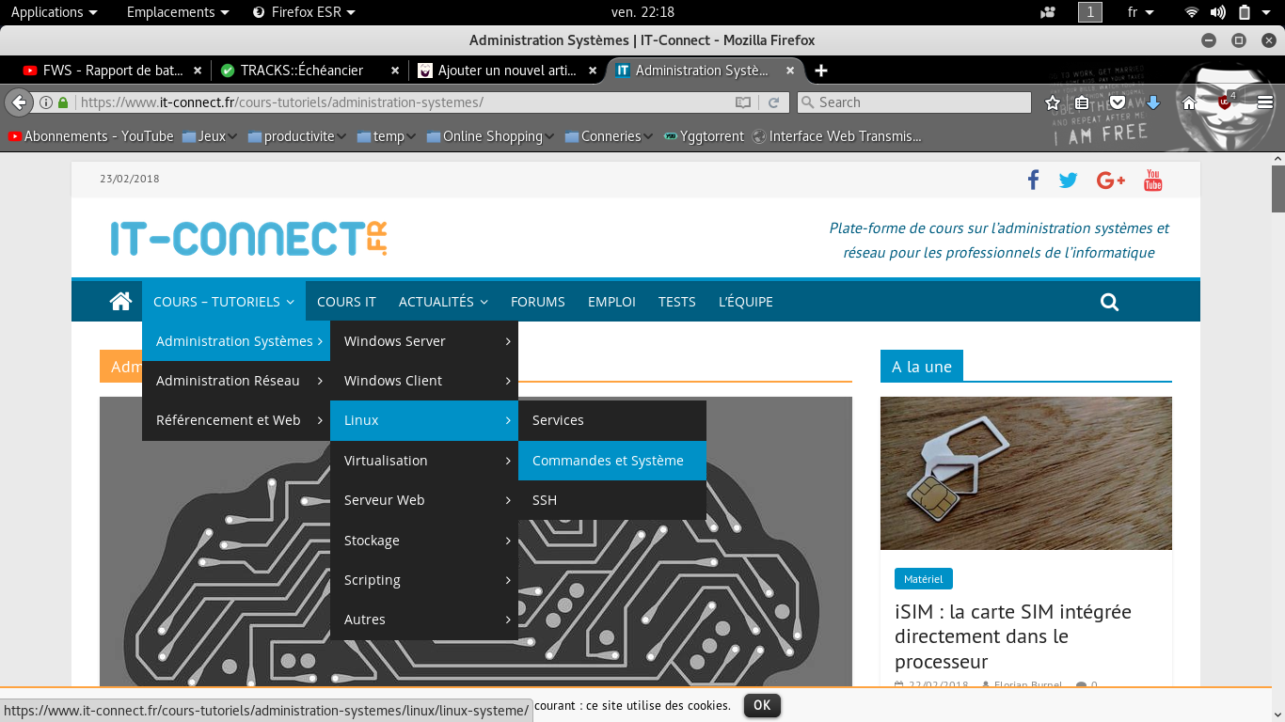Accept cookies with the OK button
The image size is (1285, 722).
[x=762, y=705]
